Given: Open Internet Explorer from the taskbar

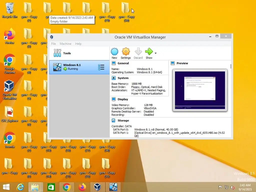Looking at the screenshot, I should [20, 187].
